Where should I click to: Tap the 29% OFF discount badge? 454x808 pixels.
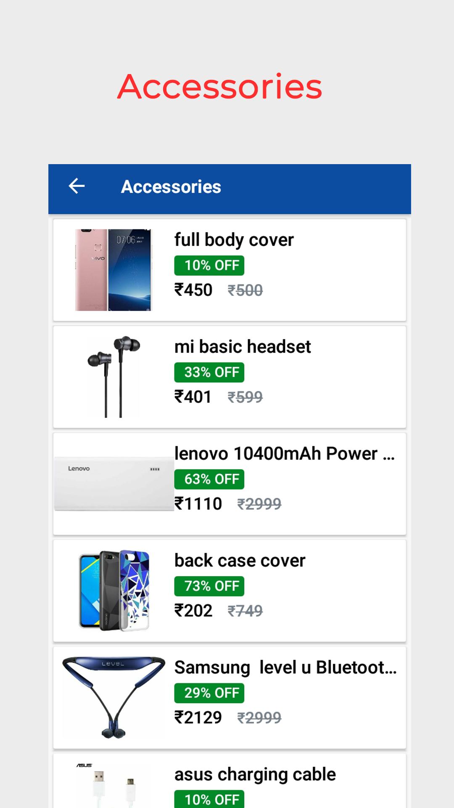pyautogui.click(x=209, y=693)
